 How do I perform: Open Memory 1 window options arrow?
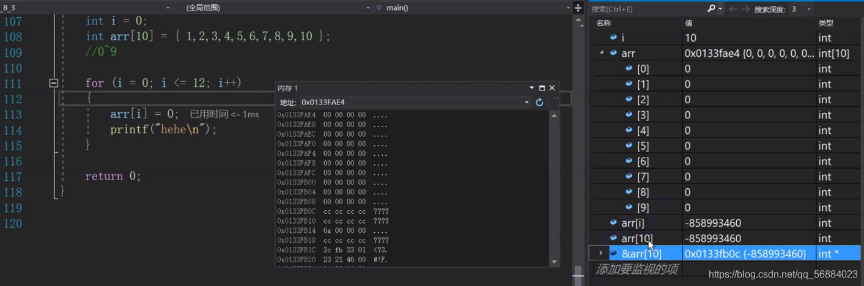[532, 88]
